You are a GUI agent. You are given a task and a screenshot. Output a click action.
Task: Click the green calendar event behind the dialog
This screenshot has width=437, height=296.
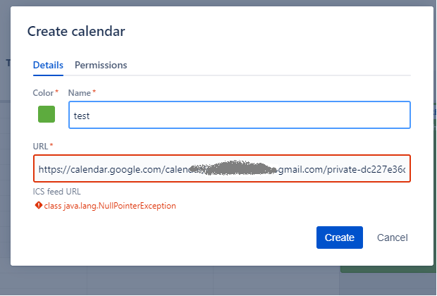[387, 269]
